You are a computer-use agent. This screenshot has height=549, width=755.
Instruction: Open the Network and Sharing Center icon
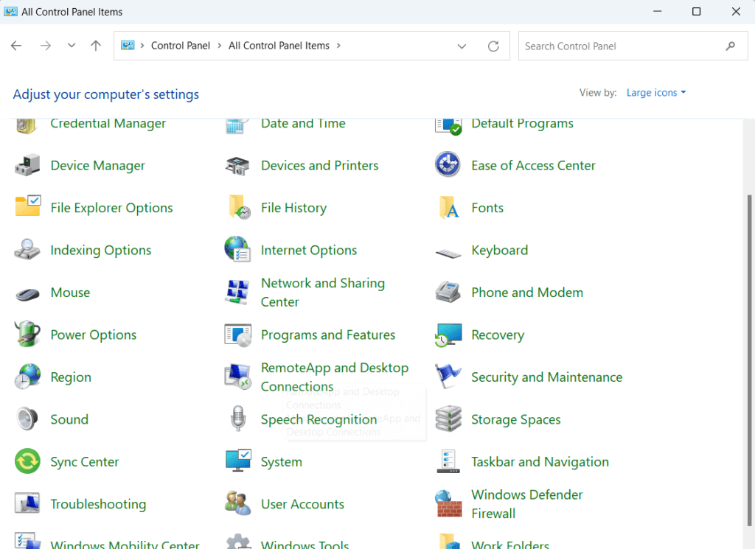[x=237, y=292]
